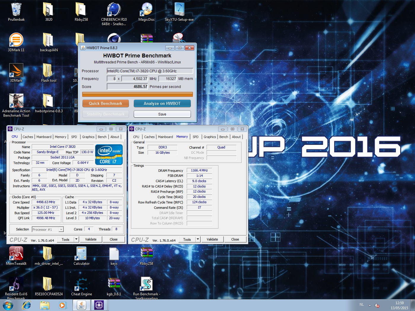Open SkyXTU-Setup-exe icon
Image resolution: width=415 pixels, height=311 pixels.
tap(179, 12)
